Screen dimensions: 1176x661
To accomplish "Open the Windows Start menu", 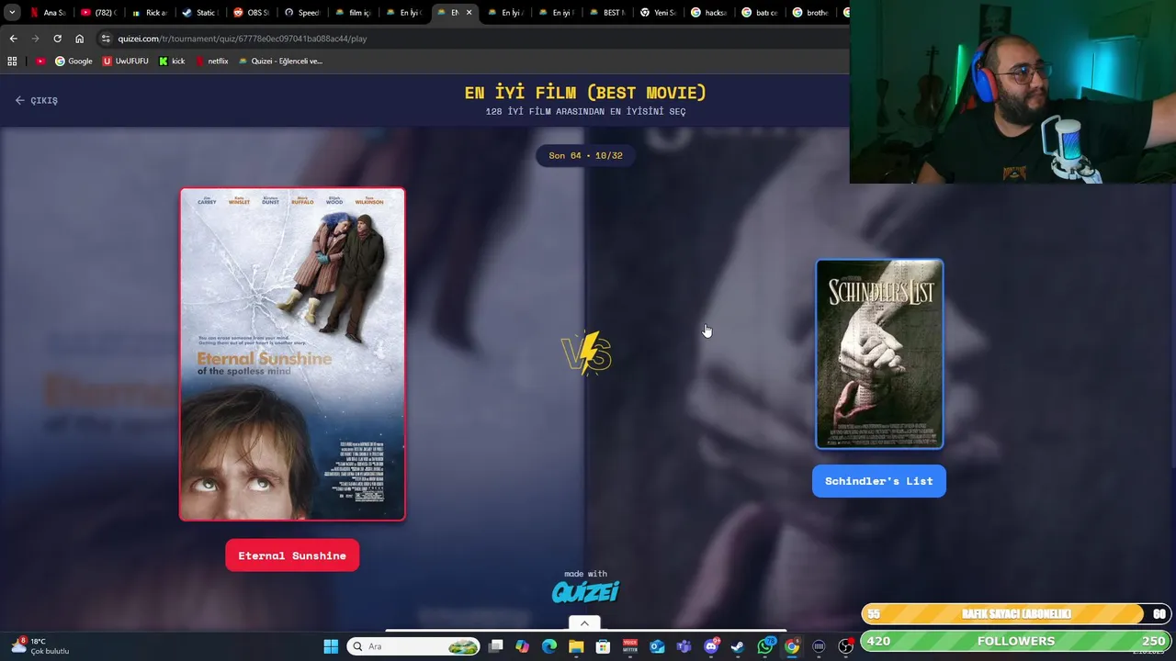I will coord(331,646).
